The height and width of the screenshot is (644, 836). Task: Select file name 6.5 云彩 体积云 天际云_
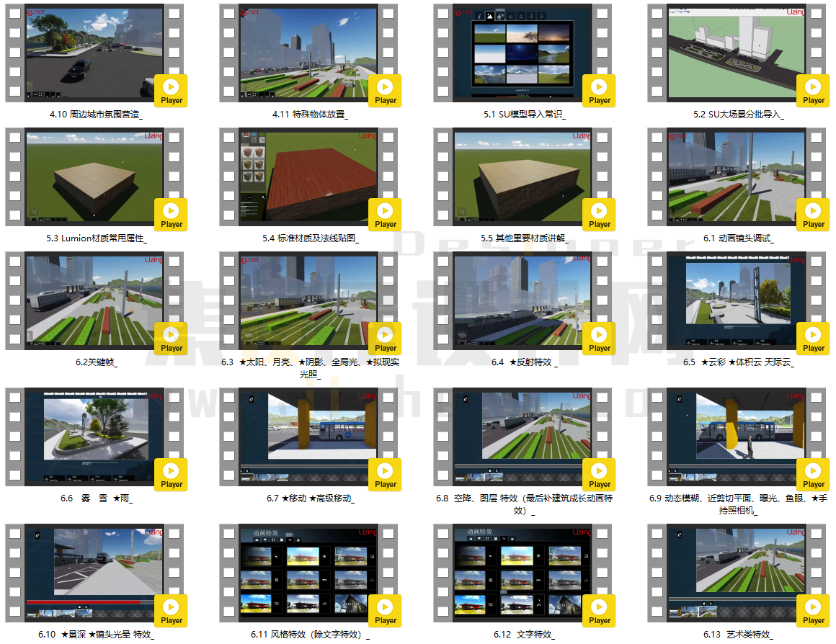pos(739,362)
